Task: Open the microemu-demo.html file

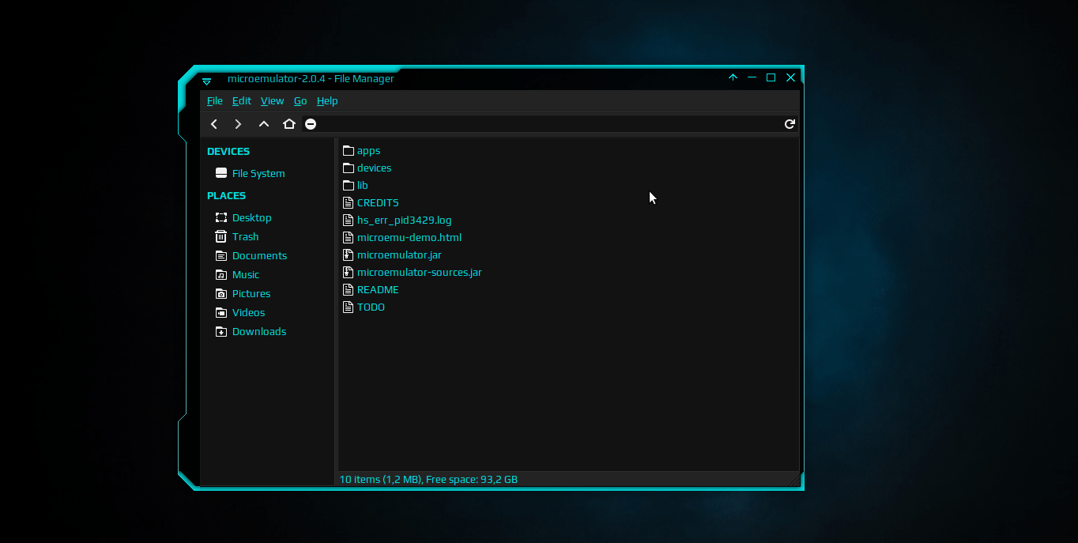Action: click(x=409, y=237)
